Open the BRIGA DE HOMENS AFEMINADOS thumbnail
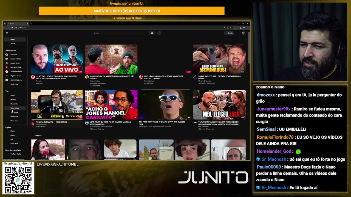This screenshot has width=351, height=197. tap(219, 59)
